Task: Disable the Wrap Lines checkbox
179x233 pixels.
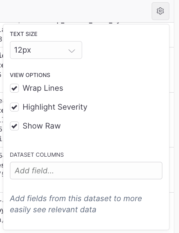Action: (14, 88)
